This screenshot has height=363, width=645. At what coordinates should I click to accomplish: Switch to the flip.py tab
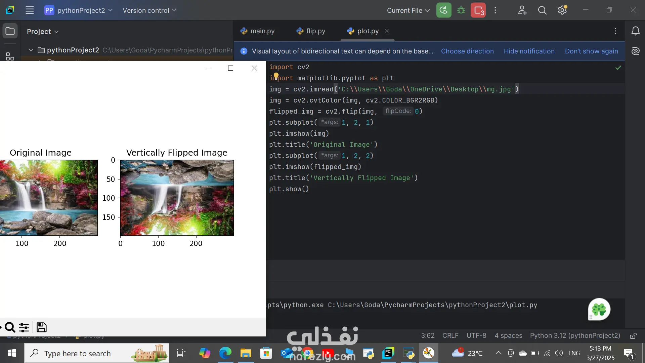[311, 31]
